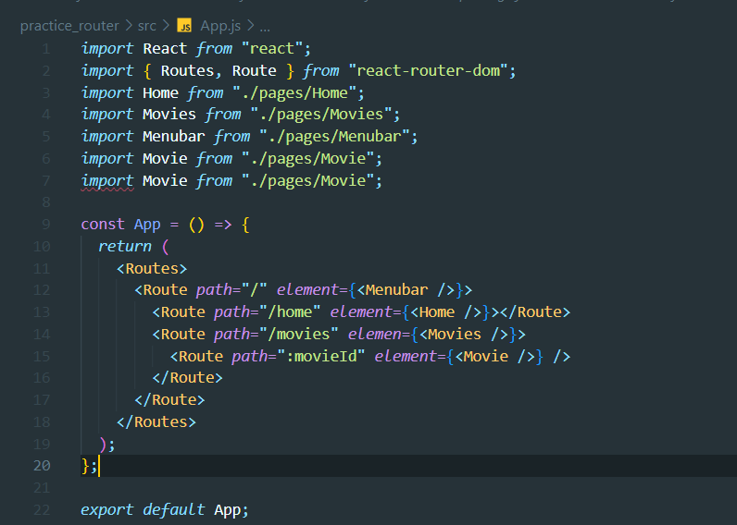Click <Home /> element on line 13
This screenshot has height=525, width=737.
(x=445, y=312)
